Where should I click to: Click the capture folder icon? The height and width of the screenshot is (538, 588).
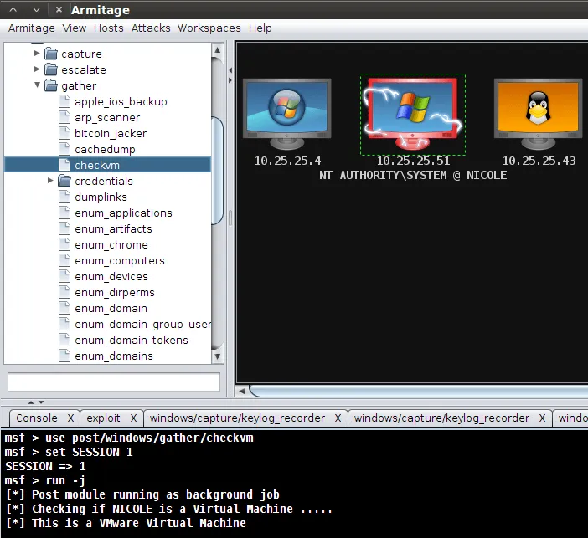(x=50, y=54)
